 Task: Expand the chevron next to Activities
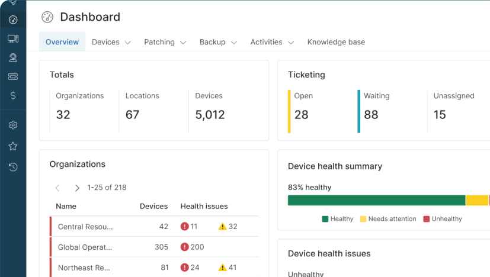pos(291,43)
